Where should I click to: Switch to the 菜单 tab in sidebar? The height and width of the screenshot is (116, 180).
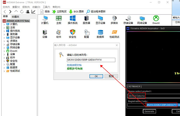(5, 16)
